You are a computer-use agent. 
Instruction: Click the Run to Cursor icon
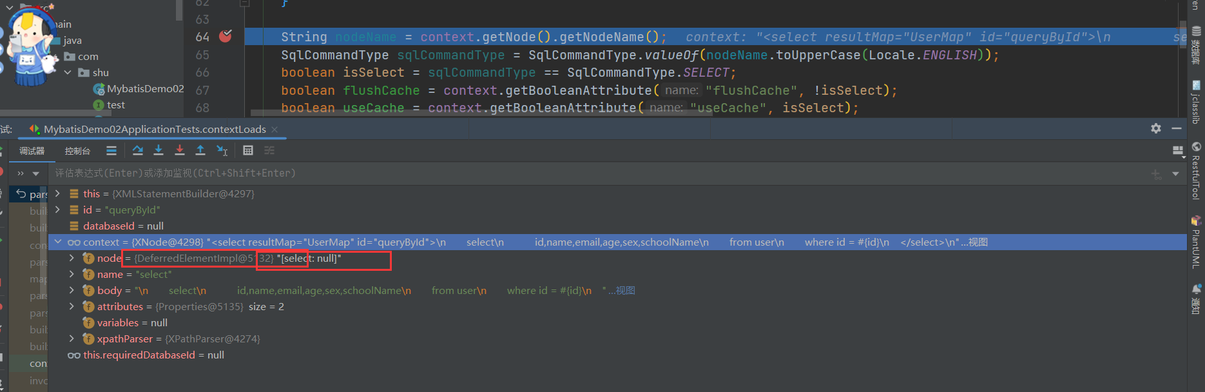pos(222,150)
